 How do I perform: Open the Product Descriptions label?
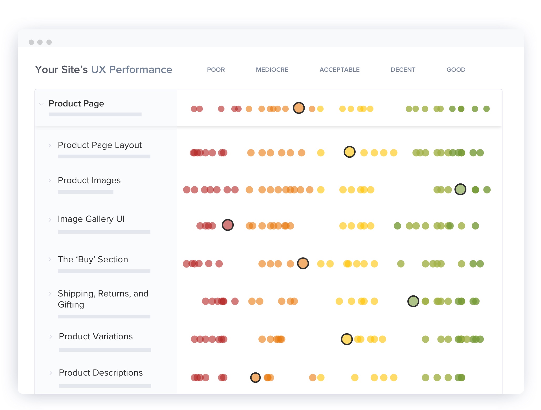(101, 373)
